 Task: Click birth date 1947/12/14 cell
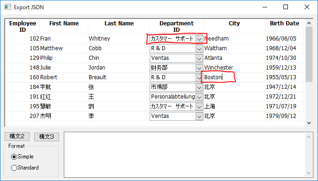[284, 87]
